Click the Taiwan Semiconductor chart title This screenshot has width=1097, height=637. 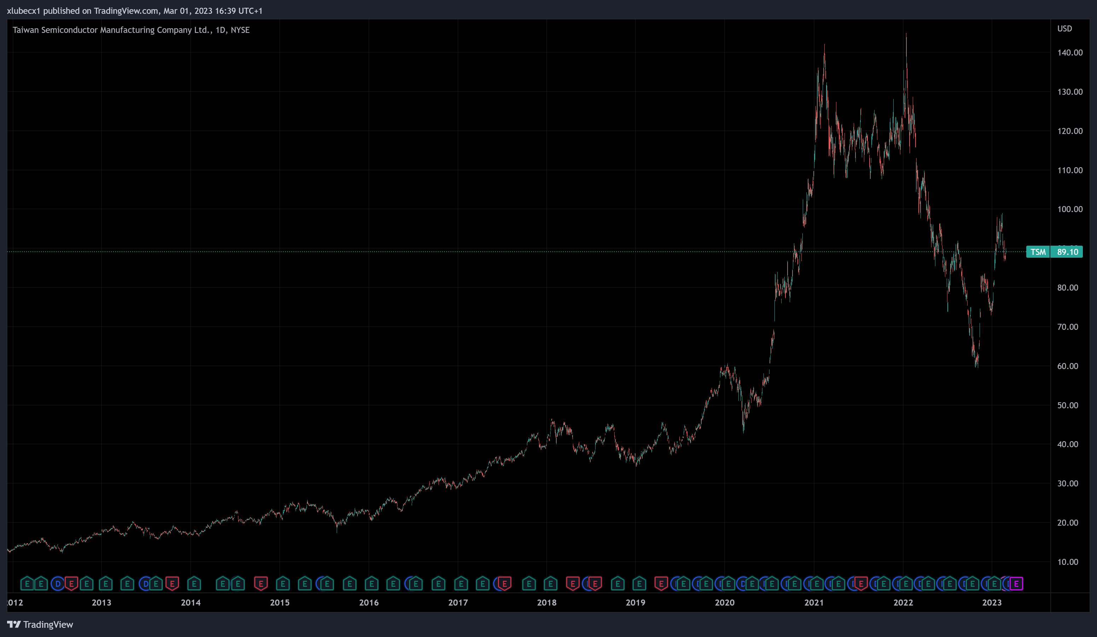click(130, 30)
